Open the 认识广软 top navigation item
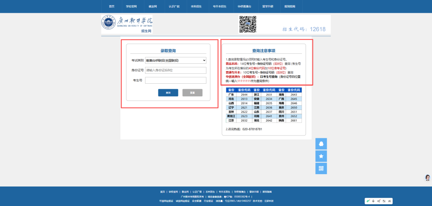The height and width of the screenshot is (206, 432). coord(174,6)
